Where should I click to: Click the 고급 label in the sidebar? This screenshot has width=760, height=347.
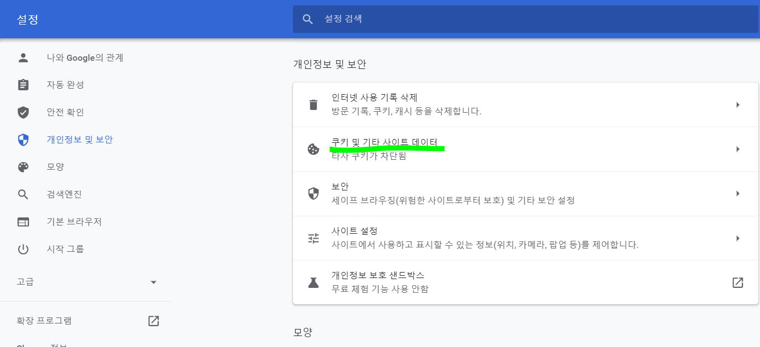pyautogui.click(x=25, y=282)
